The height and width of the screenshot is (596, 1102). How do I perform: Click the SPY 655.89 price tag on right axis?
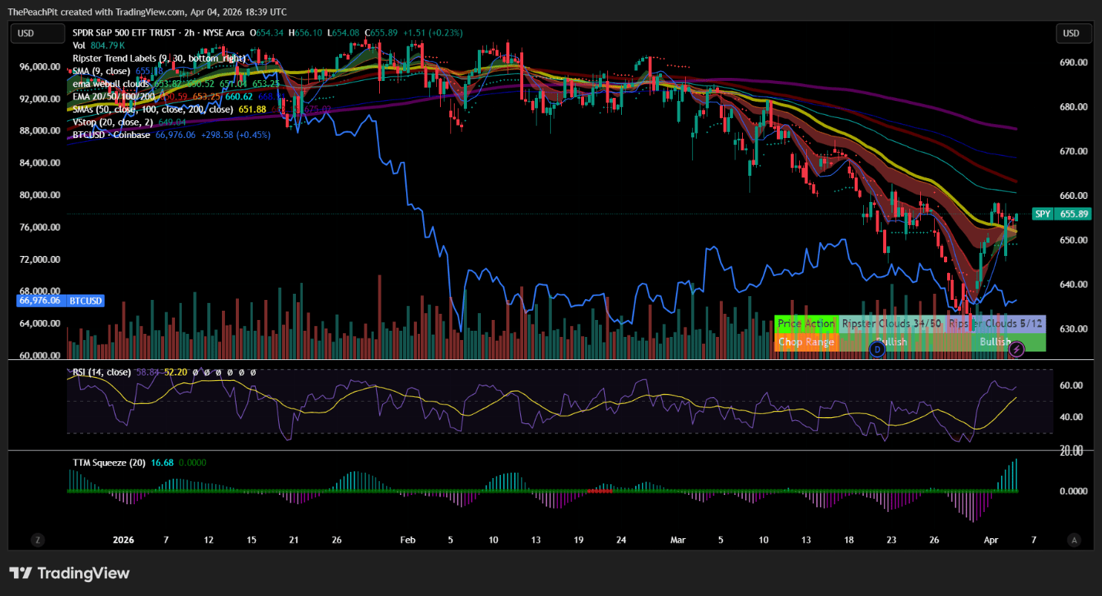click(1062, 214)
